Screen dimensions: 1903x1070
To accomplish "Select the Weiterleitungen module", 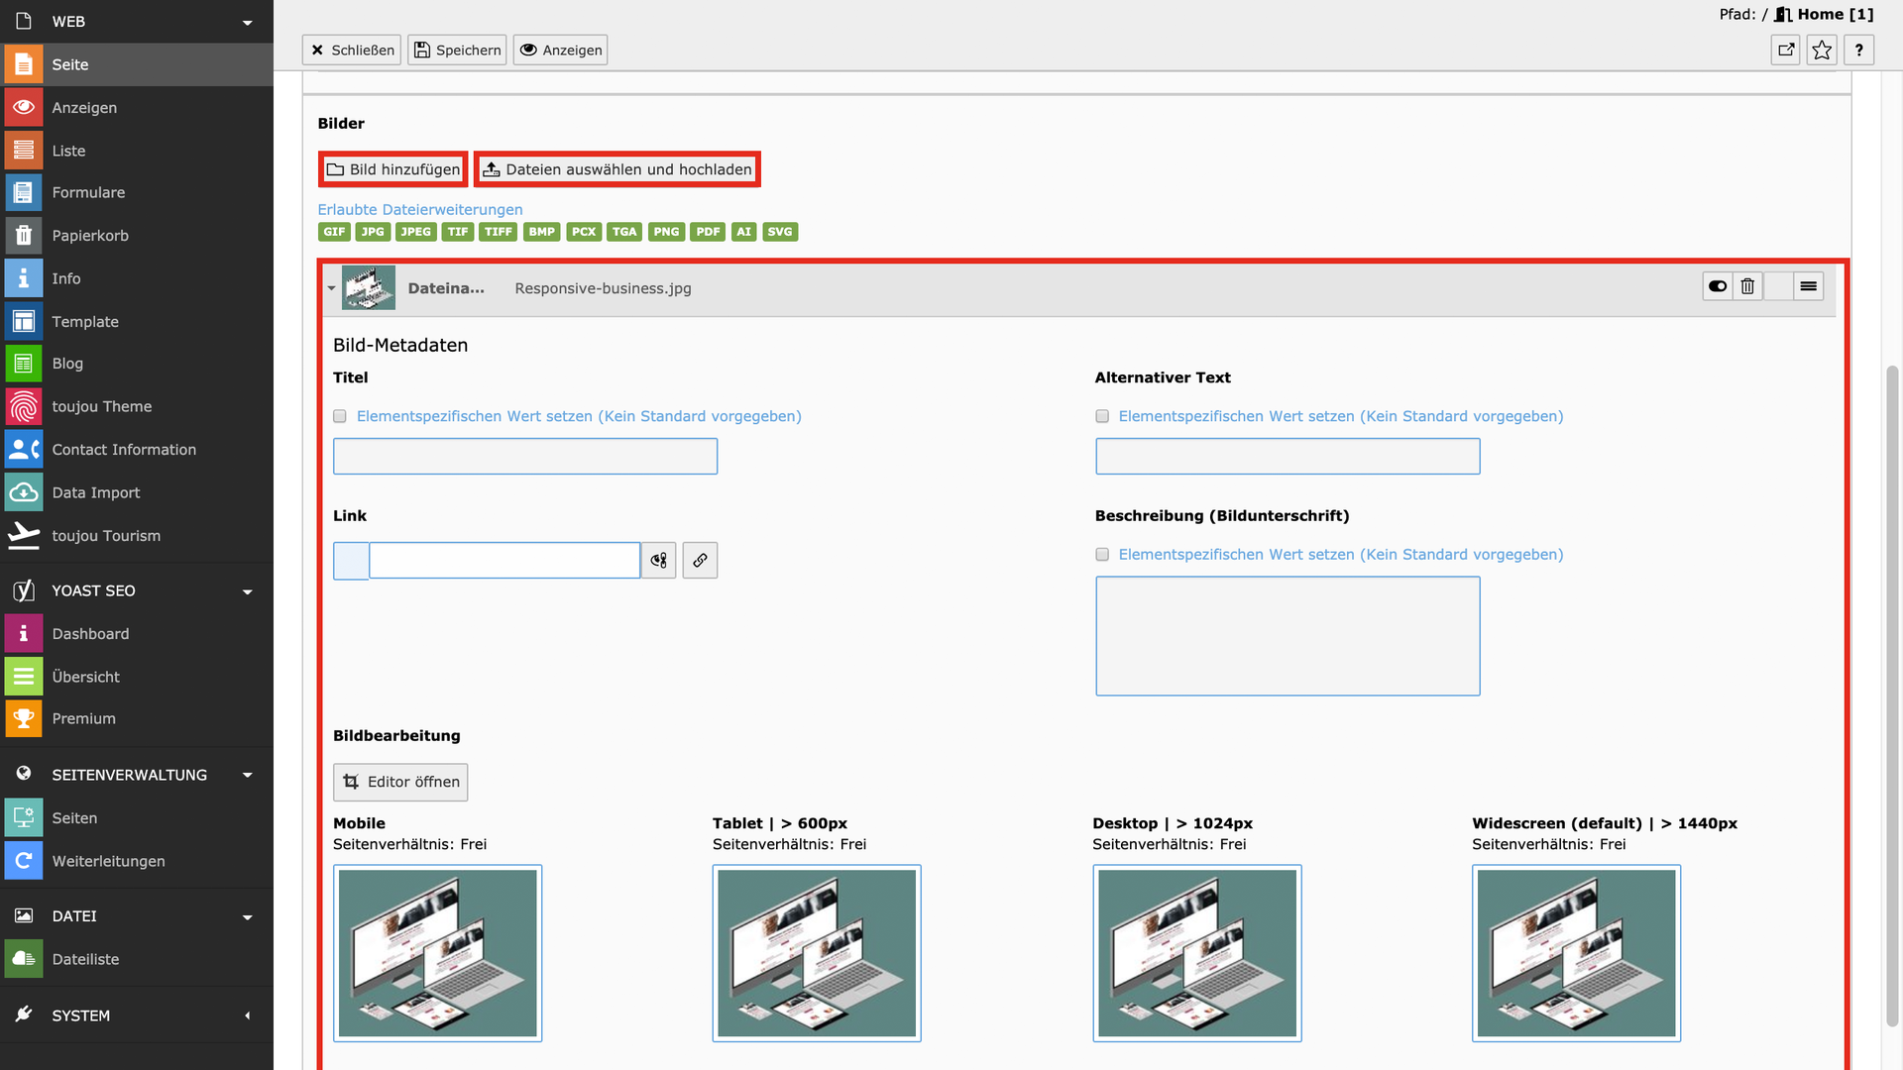I will click(108, 861).
